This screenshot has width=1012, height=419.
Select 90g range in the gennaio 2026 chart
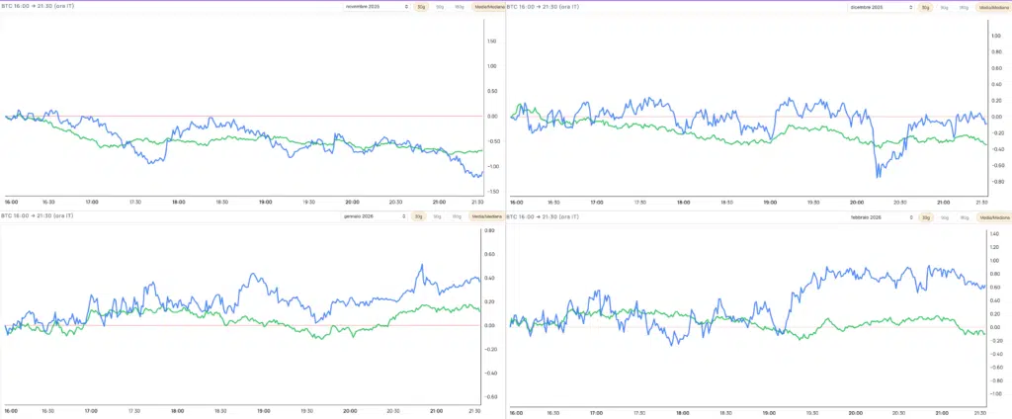[438, 215]
